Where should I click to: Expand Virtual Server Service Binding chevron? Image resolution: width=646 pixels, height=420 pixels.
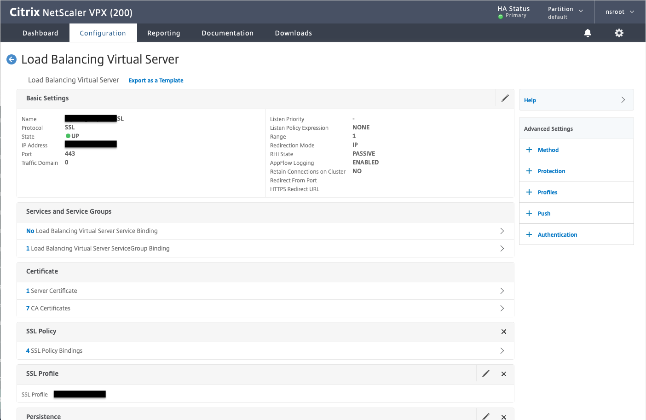pyautogui.click(x=502, y=231)
